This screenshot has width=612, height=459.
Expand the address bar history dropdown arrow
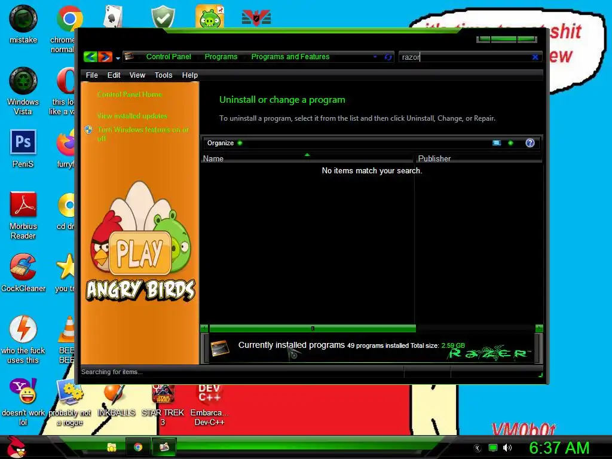point(375,57)
